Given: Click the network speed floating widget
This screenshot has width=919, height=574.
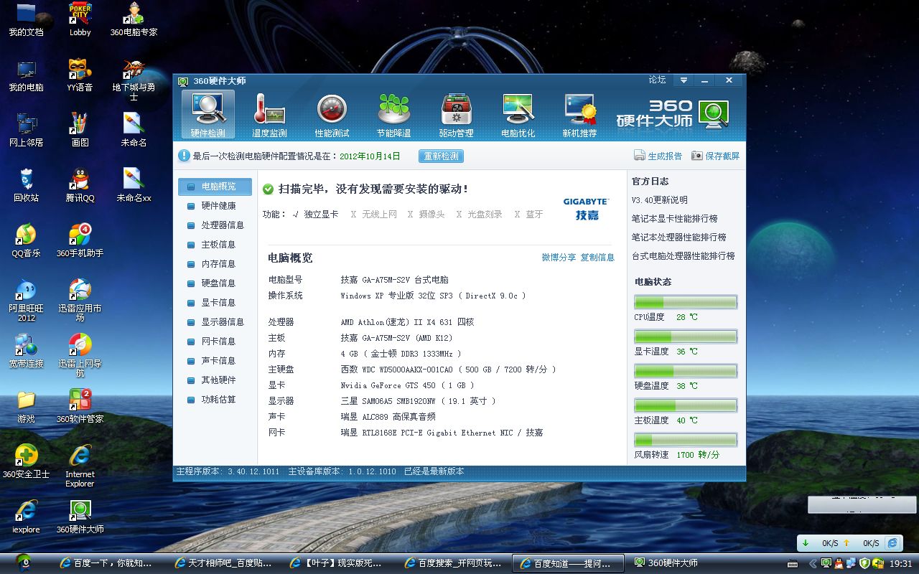Looking at the screenshot, I should [850, 543].
